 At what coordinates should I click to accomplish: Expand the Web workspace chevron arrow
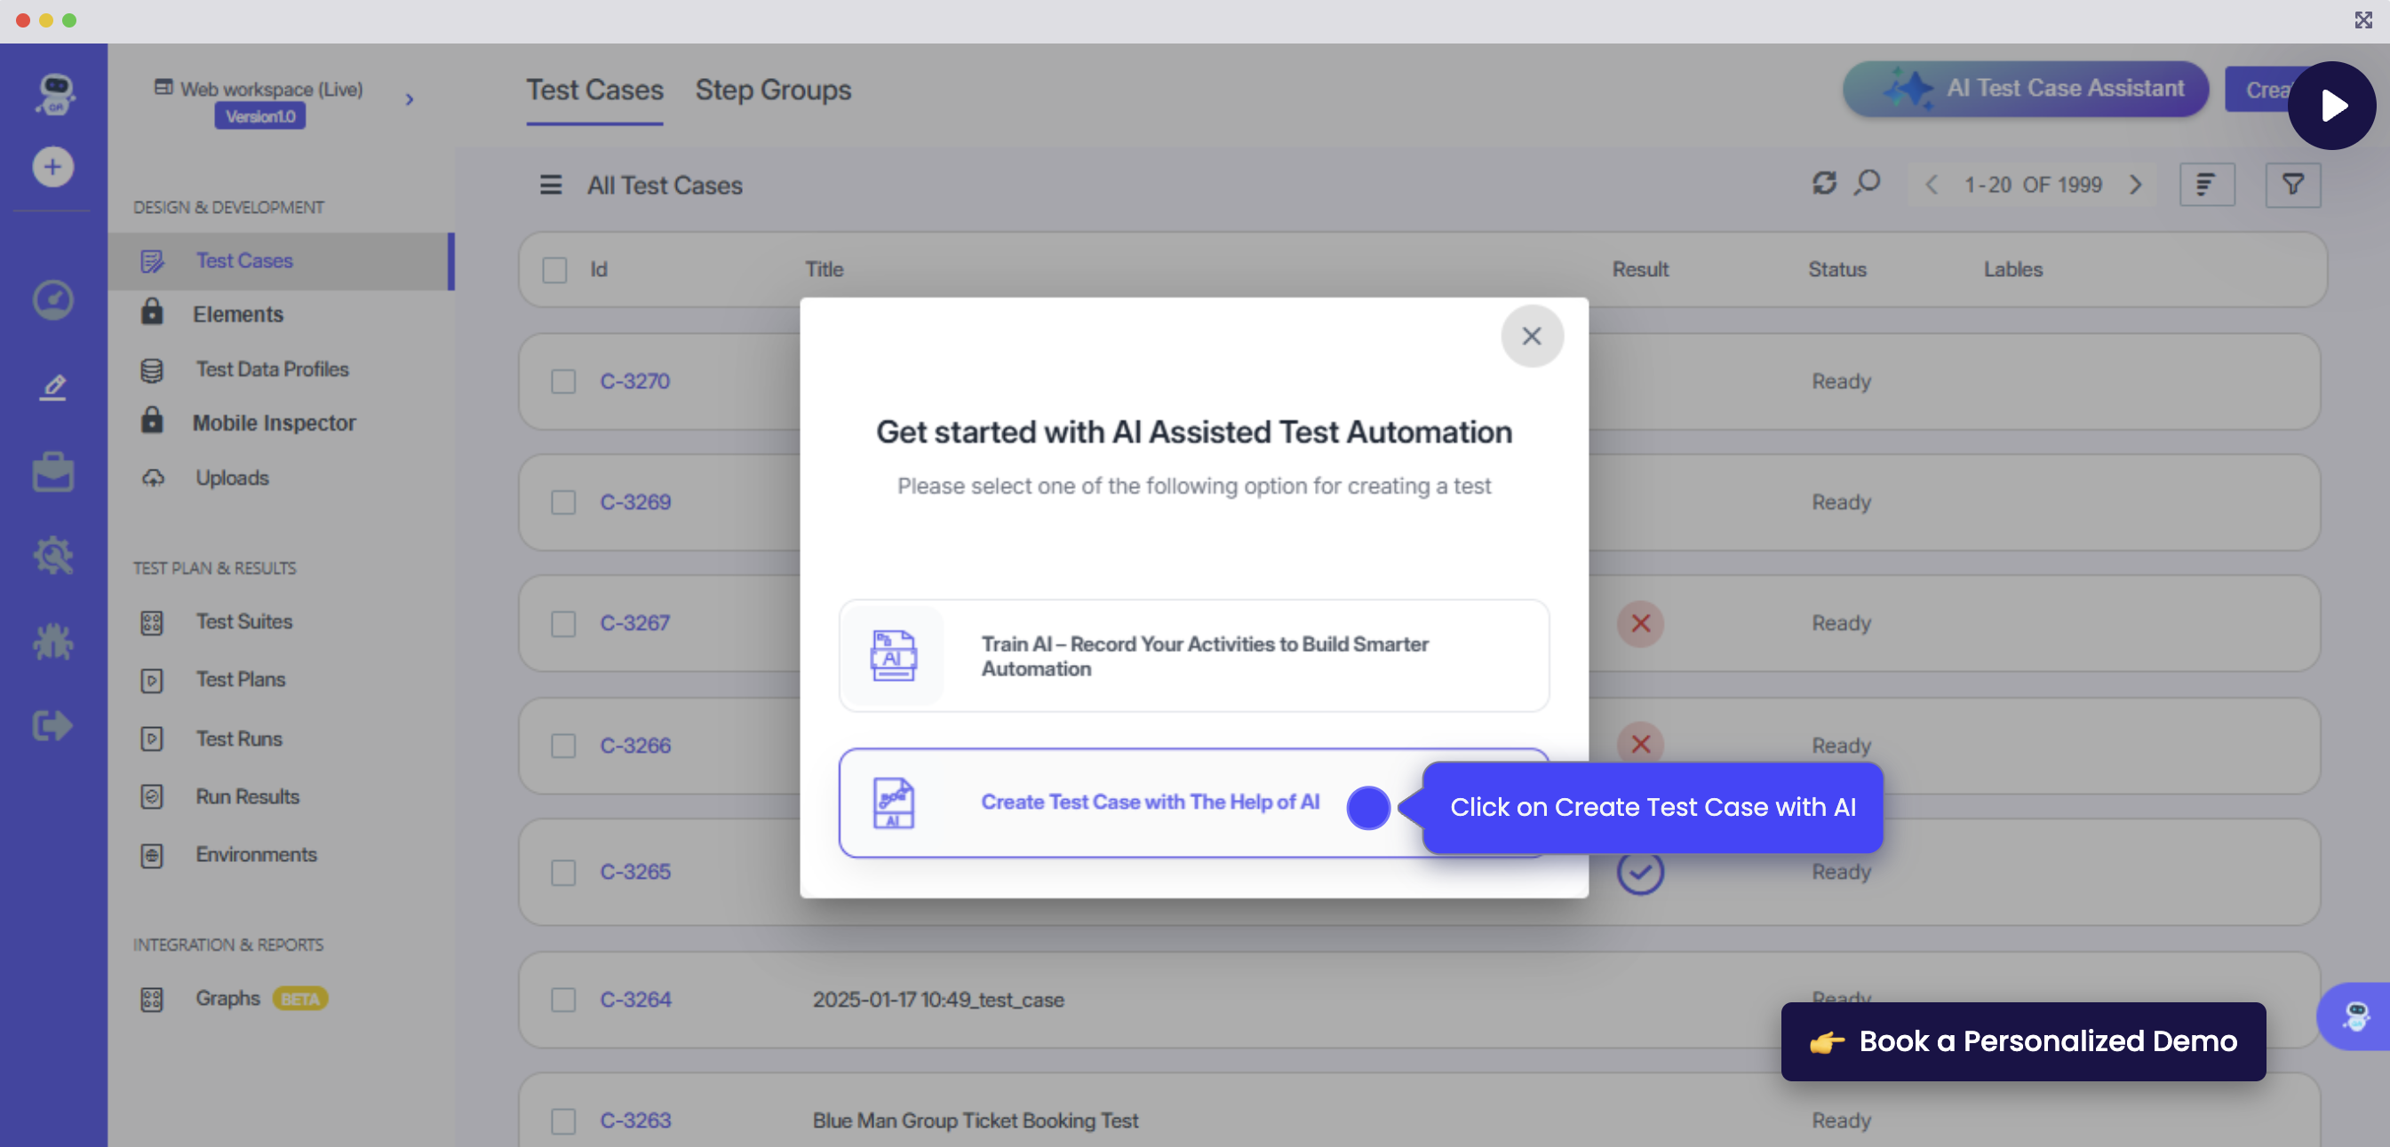point(410,99)
